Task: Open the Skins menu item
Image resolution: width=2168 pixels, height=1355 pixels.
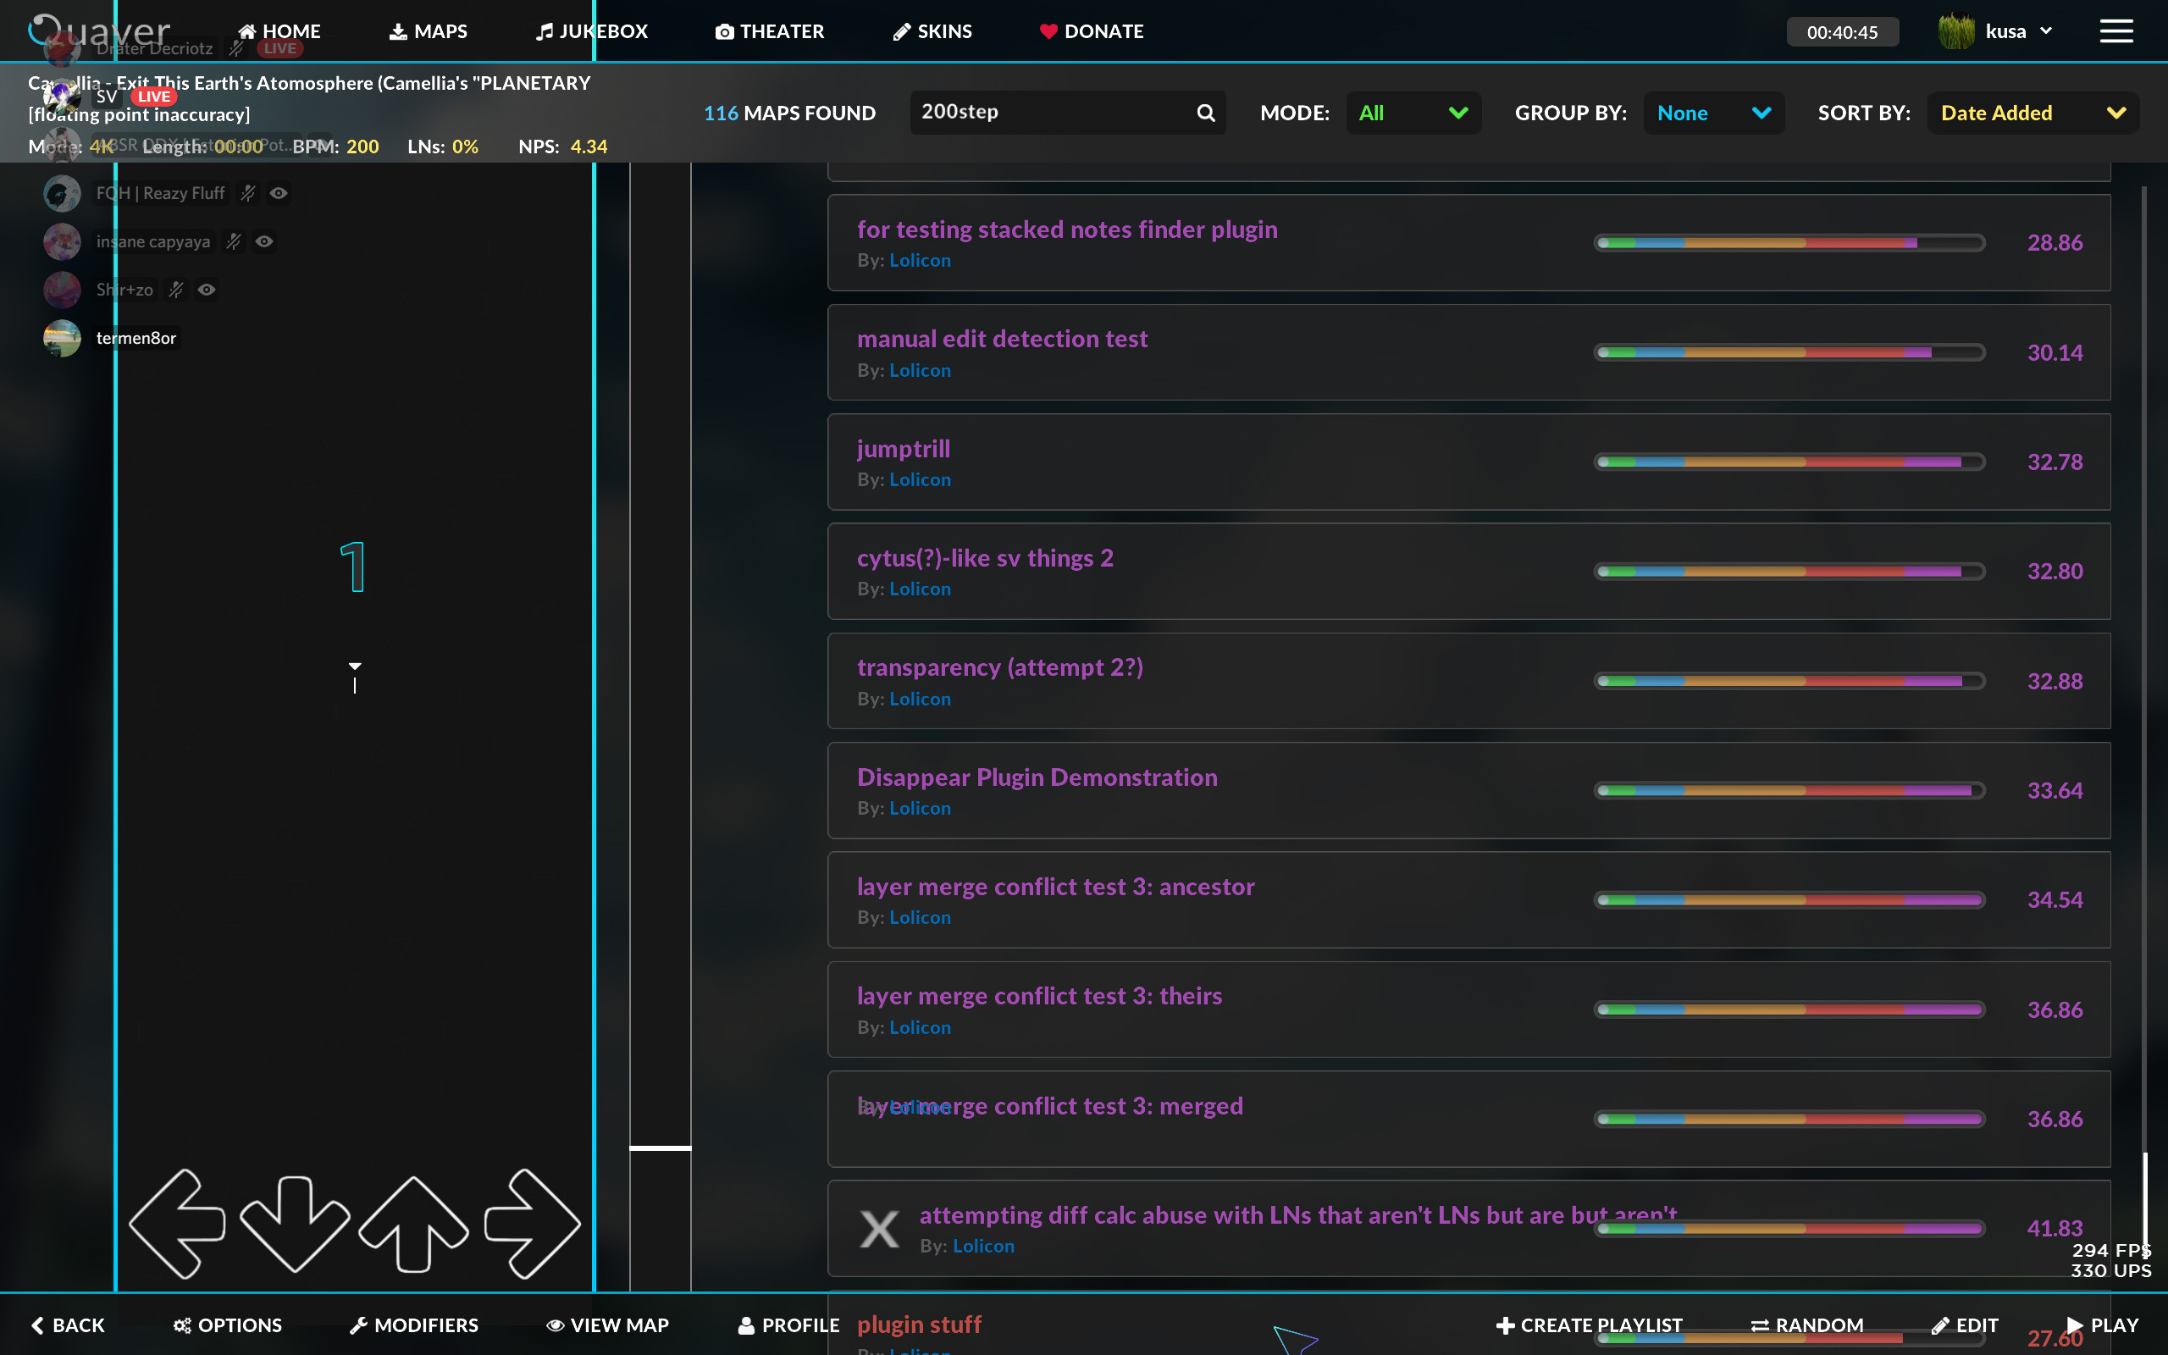Action: 932,31
